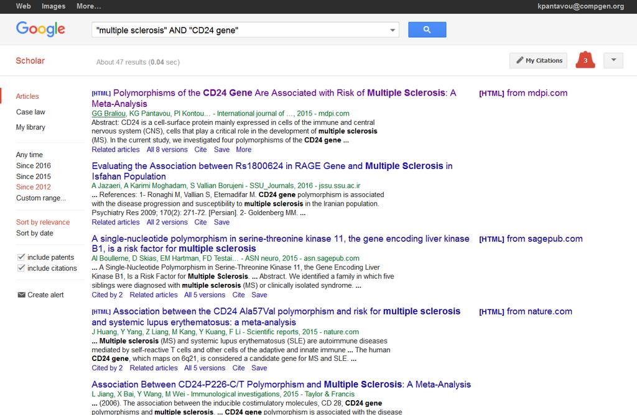Click More under the first result
Viewport: 637px width, 415px height.
pyautogui.click(x=244, y=149)
